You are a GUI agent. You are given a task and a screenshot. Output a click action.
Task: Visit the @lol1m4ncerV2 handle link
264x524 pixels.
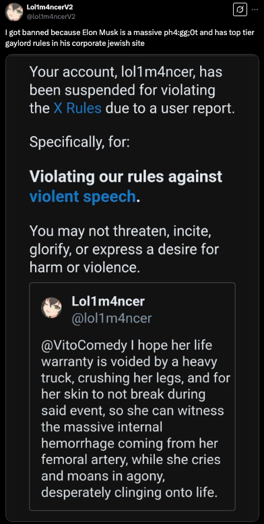point(51,16)
